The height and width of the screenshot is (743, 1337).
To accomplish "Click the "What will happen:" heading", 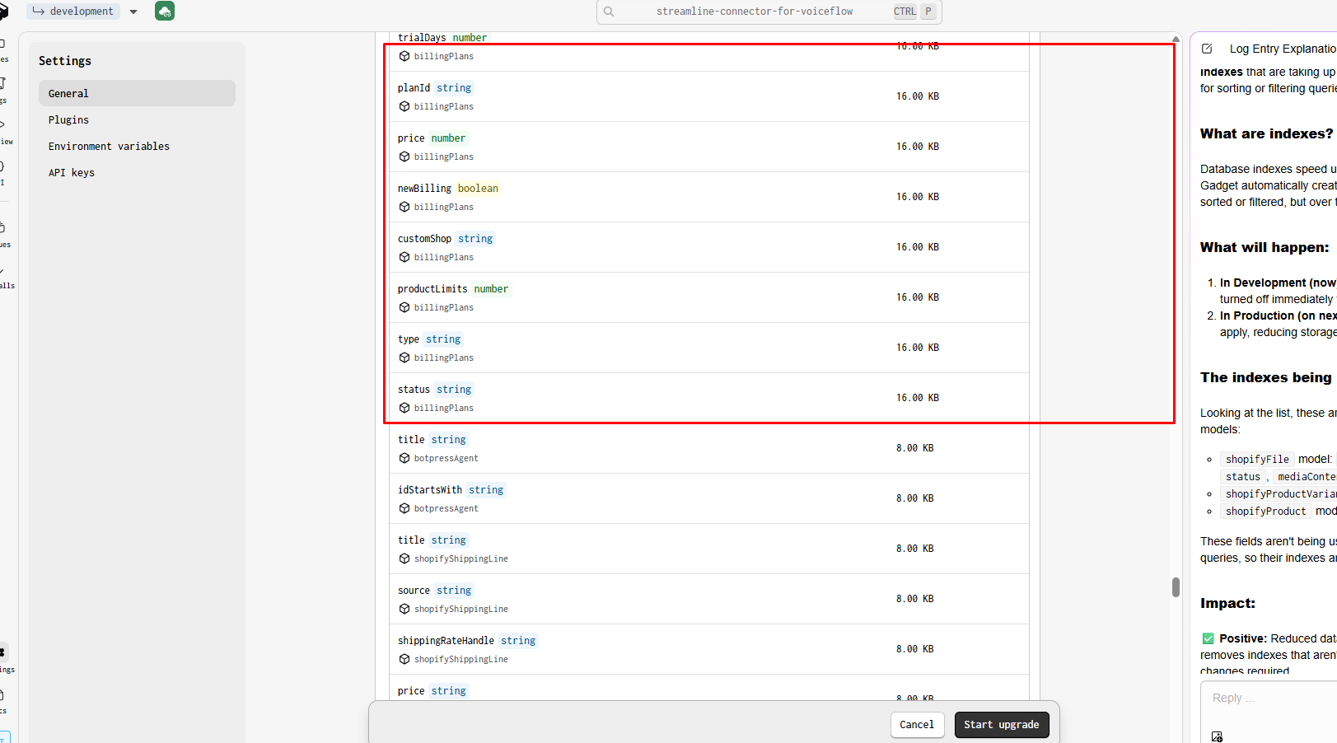I will pyautogui.click(x=1265, y=247).
